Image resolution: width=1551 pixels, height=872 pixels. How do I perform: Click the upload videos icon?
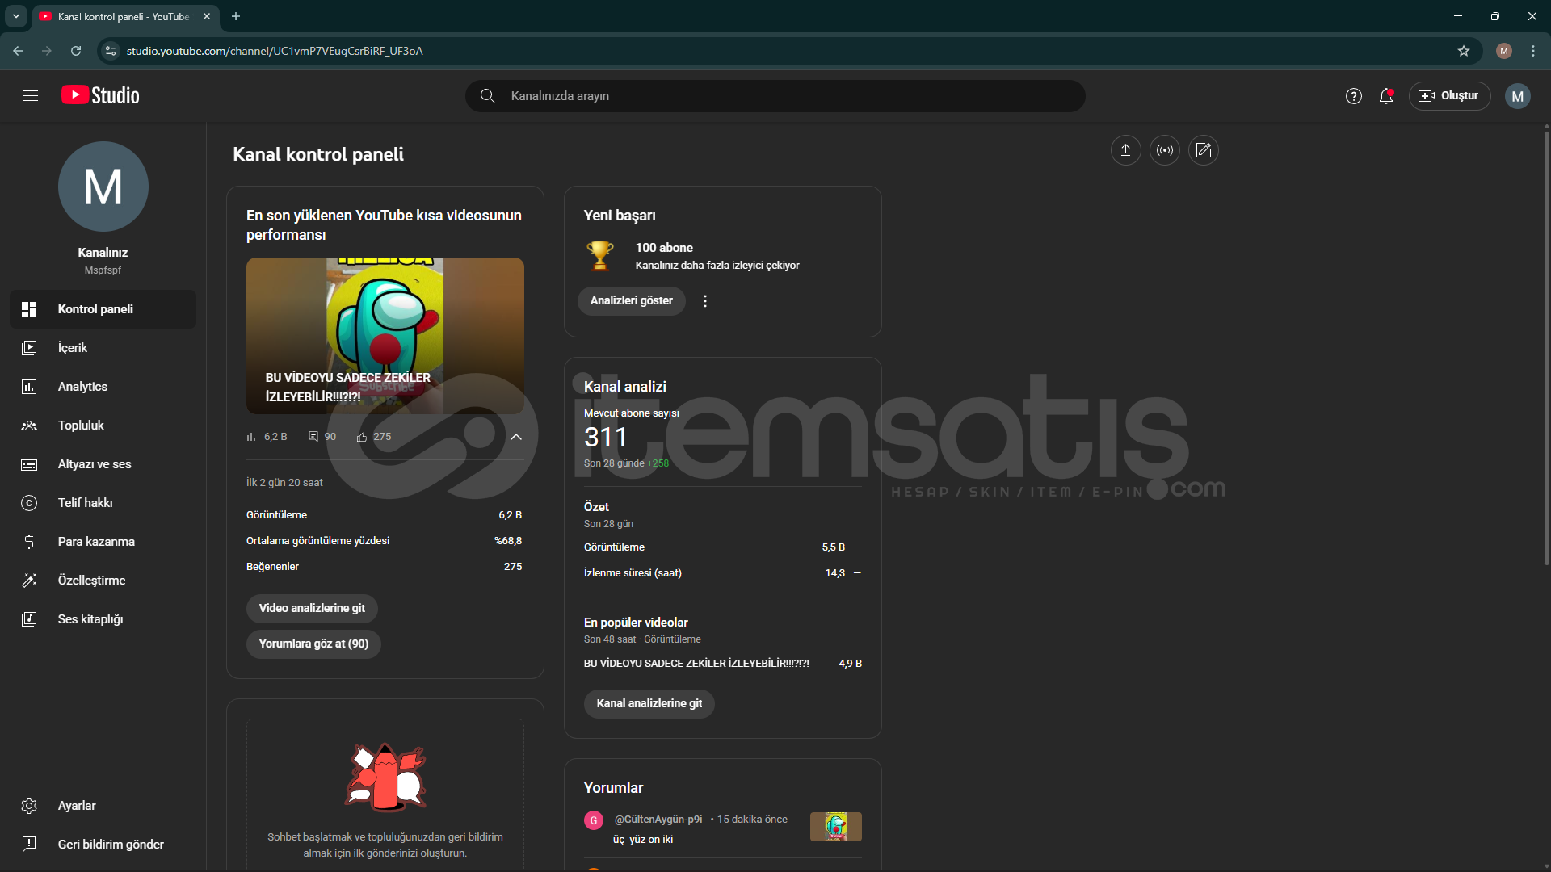coord(1125,150)
